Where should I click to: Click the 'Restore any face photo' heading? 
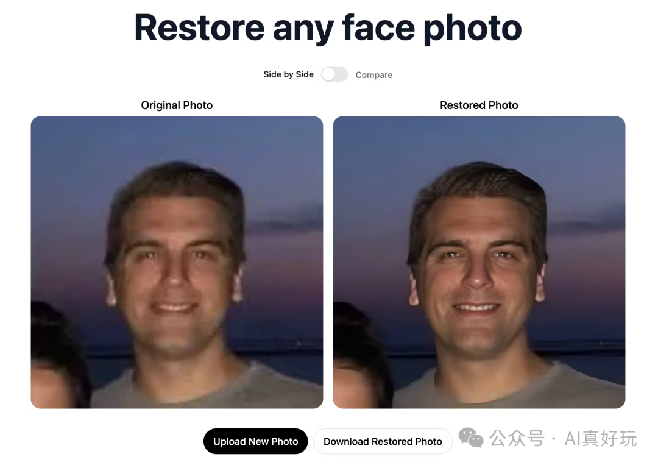tap(328, 27)
